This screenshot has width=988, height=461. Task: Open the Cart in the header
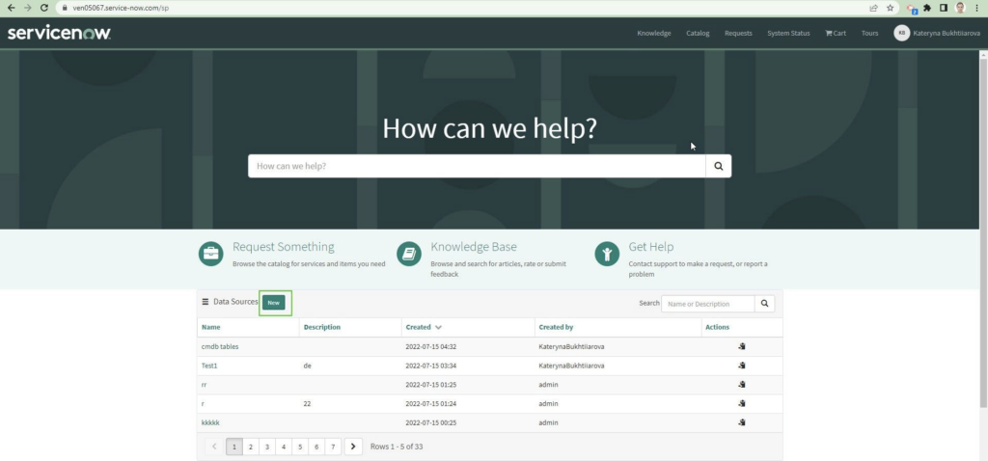click(836, 34)
